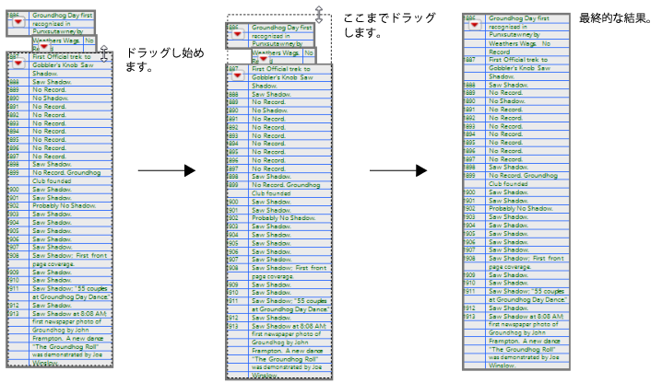Select 'was demonstrated by Joe' in final result table
The height and width of the screenshot is (383, 662).
tap(524, 357)
